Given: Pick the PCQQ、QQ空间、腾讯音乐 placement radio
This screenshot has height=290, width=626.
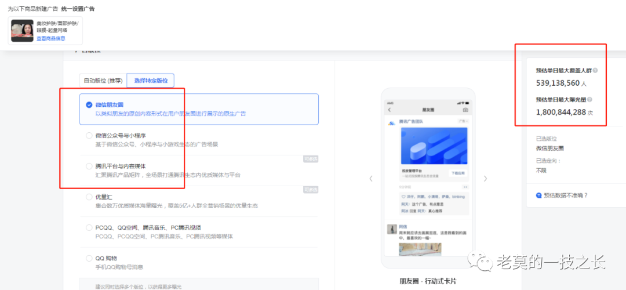Looking at the screenshot, I should pos(89,228).
